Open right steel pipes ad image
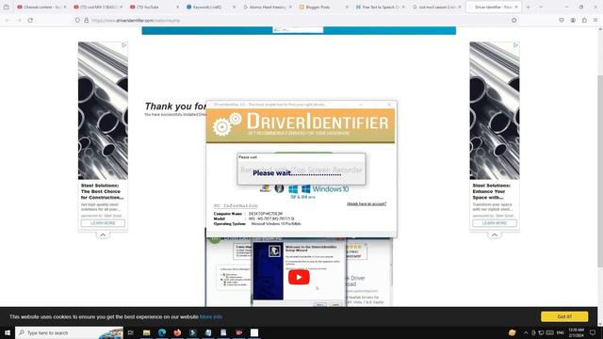The image size is (603, 339). click(x=494, y=111)
